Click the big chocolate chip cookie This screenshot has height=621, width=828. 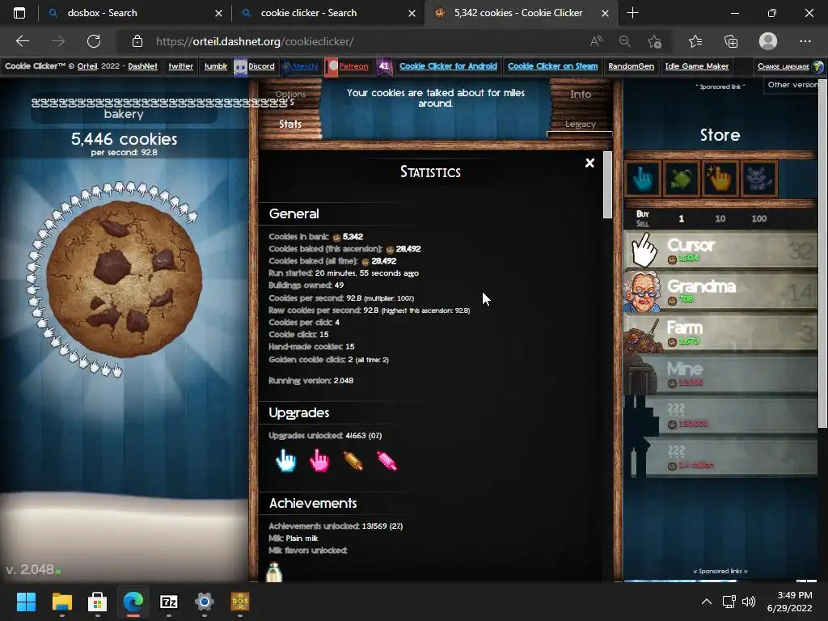(x=124, y=279)
